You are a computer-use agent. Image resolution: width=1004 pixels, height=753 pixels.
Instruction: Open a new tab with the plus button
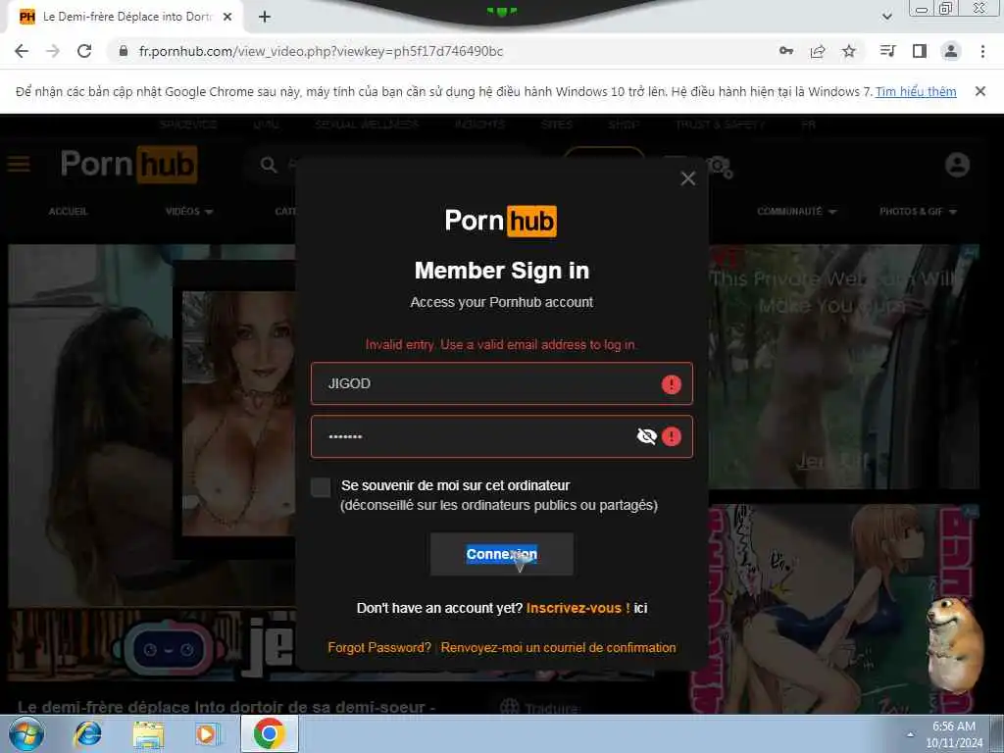click(265, 17)
